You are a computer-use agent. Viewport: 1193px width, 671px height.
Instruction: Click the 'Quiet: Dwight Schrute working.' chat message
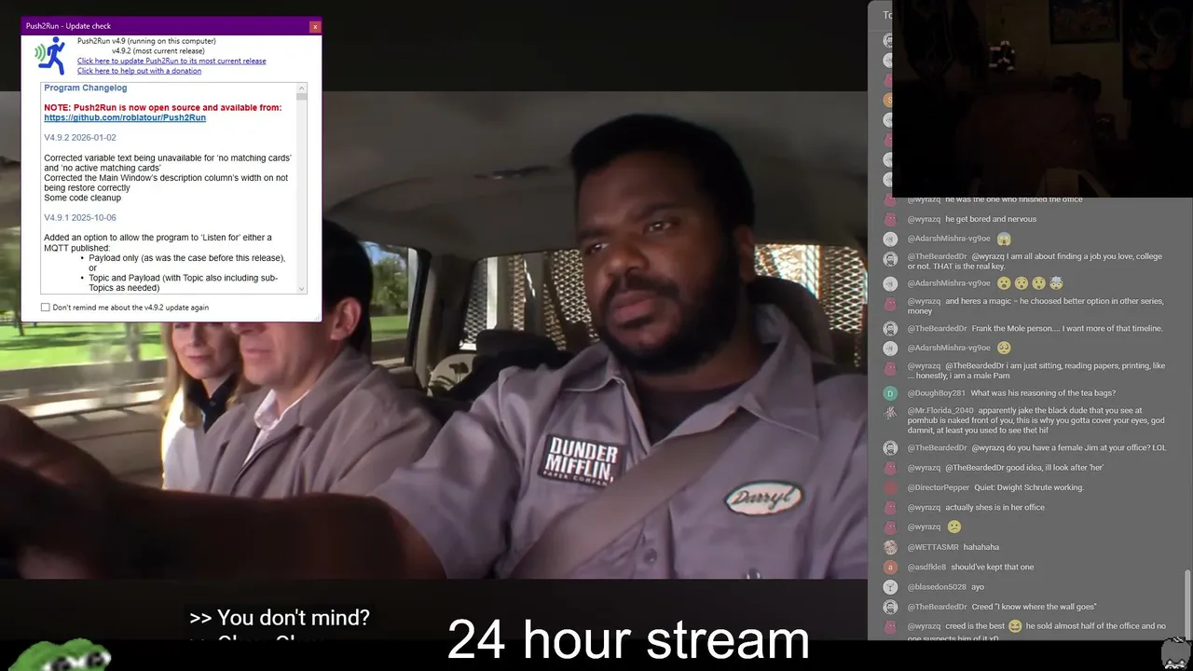coord(1029,487)
